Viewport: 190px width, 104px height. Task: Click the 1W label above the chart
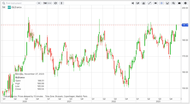(4, 7)
